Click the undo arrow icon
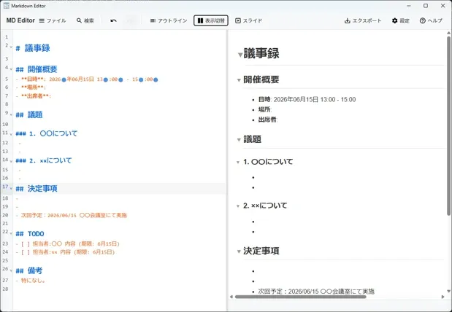Screen dimensions: 452x312 pos(113,21)
